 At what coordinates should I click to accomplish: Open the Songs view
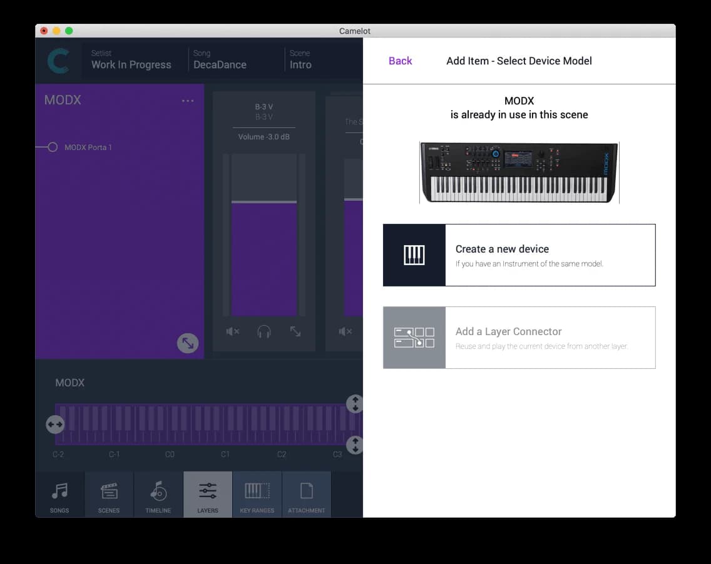pos(59,494)
